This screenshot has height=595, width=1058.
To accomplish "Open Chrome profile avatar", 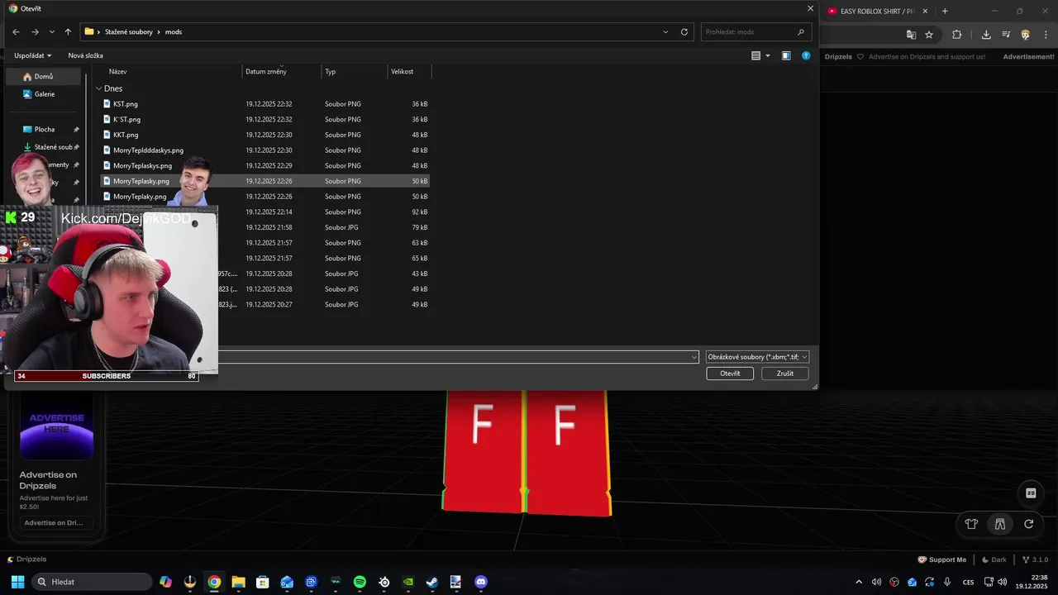I will tap(1026, 35).
